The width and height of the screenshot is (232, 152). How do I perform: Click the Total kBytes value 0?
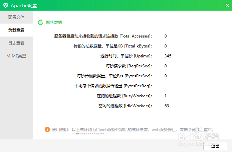[165, 46]
